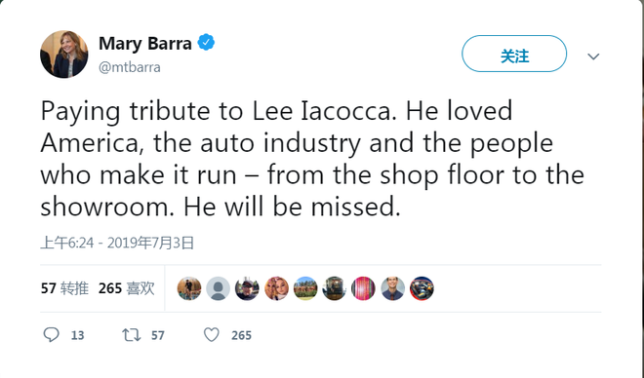644x378 pixels.
Task: Open the Mary Barra name link
Action: (145, 44)
